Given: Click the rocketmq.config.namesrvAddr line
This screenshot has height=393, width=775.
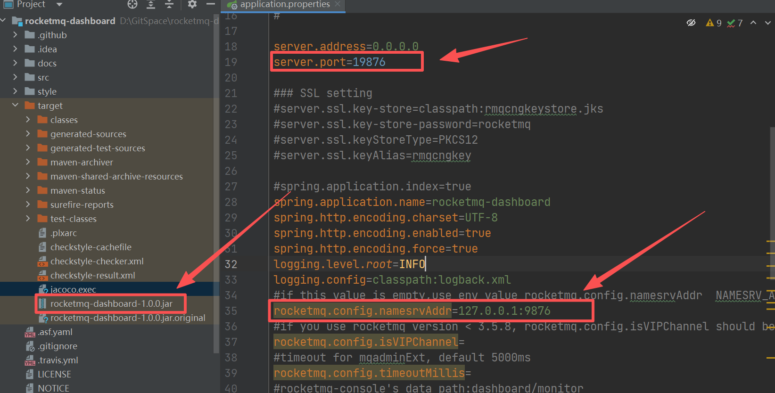Looking at the screenshot, I should coord(412,311).
